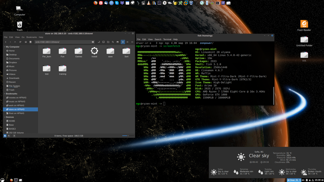Create a new folder via toolbar icon
The width and height of the screenshot is (324, 182).
[x=108, y=42]
